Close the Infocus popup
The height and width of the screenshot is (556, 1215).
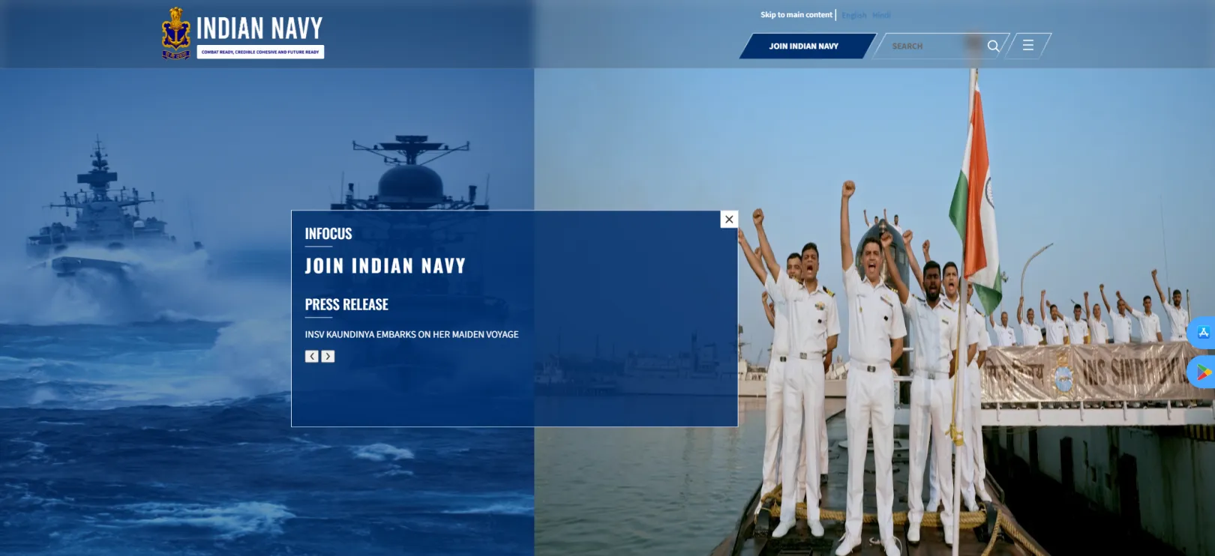click(729, 220)
